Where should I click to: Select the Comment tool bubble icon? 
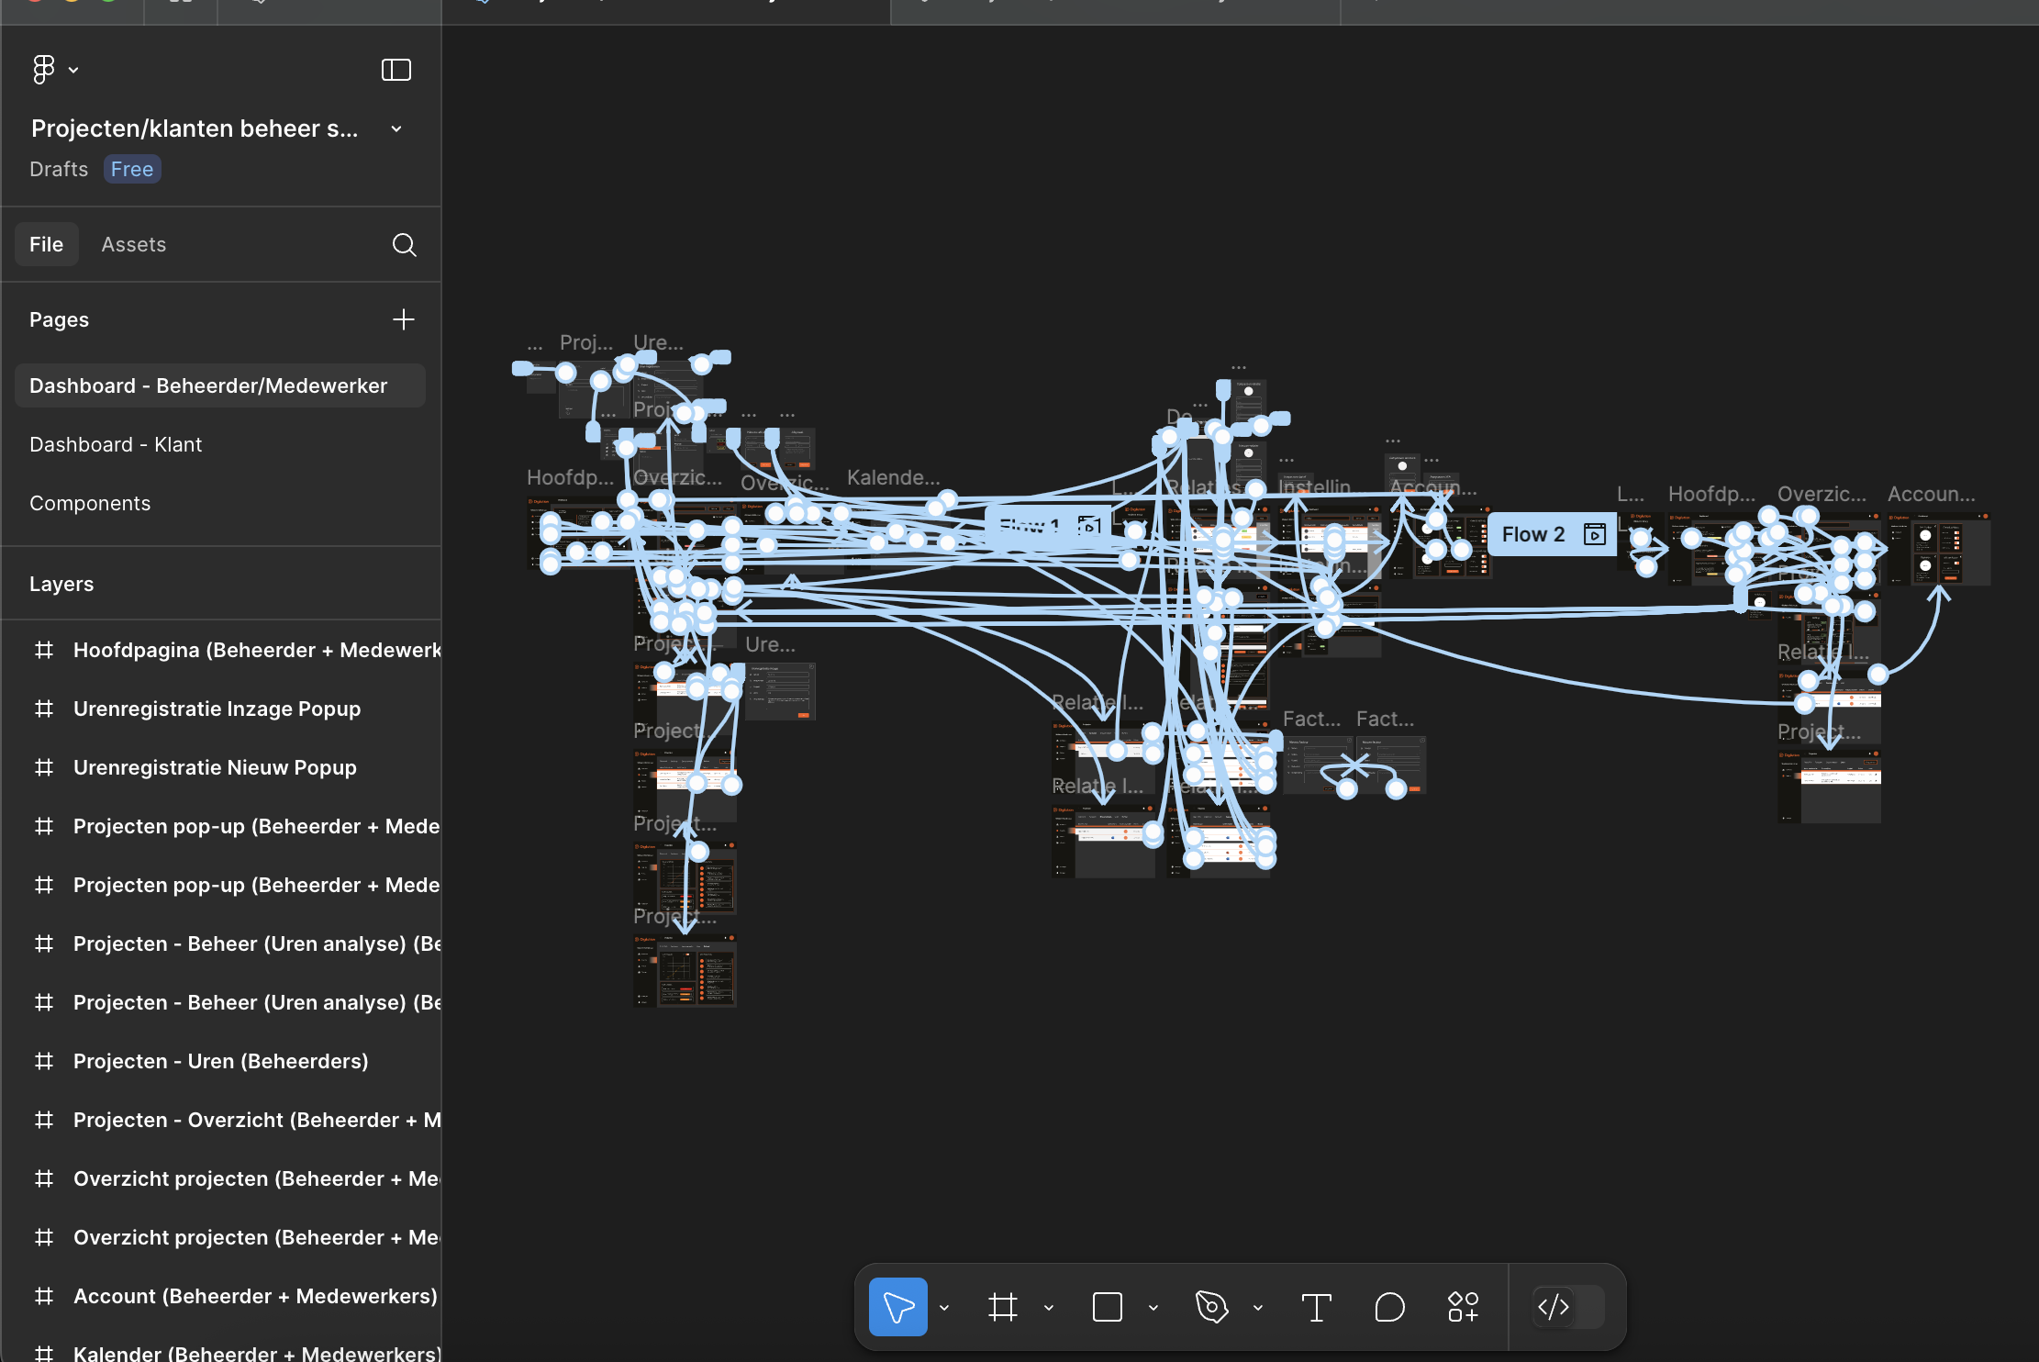click(1390, 1307)
